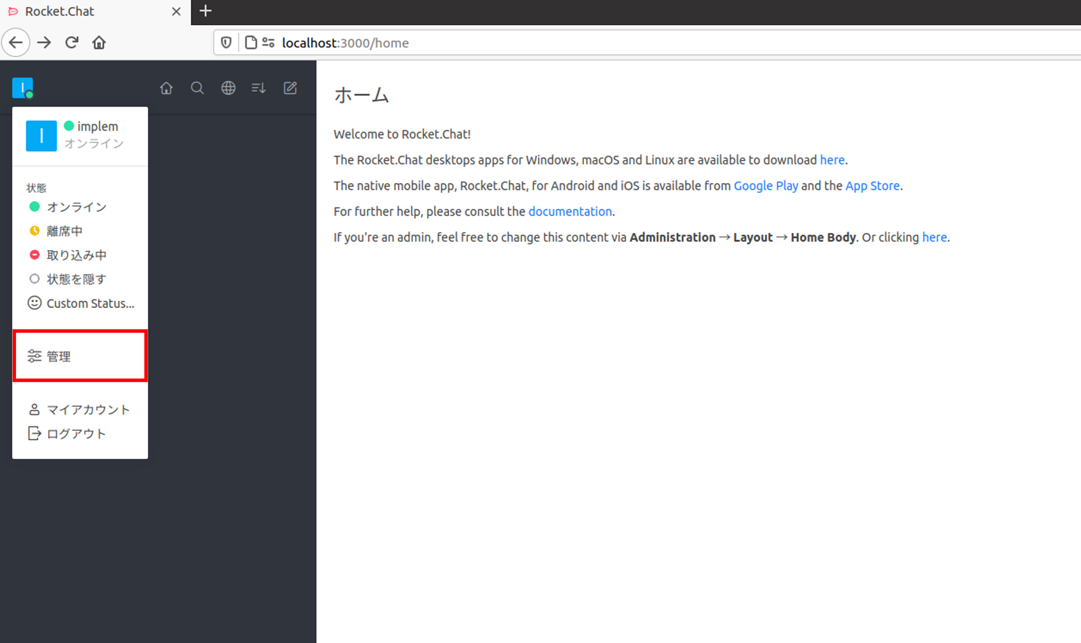Open マイアカウント settings

click(x=80, y=409)
